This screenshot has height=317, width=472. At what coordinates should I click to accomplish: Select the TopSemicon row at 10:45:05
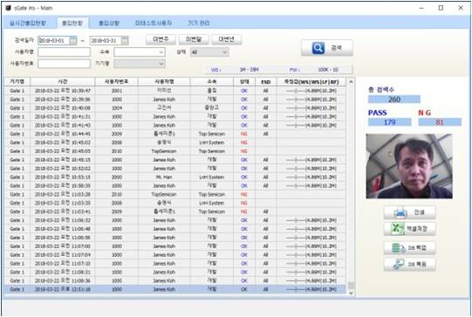pyautogui.click(x=175, y=152)
